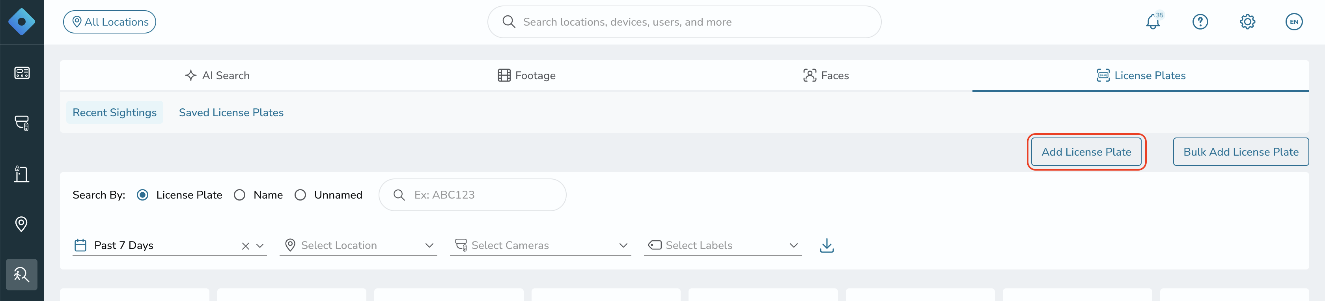Open the map pin sidebar icon
The width and height of the screenshot is (1325, 301).
[22, 224]
